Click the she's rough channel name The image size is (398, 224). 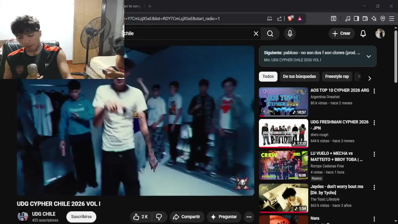click(319, 135)
